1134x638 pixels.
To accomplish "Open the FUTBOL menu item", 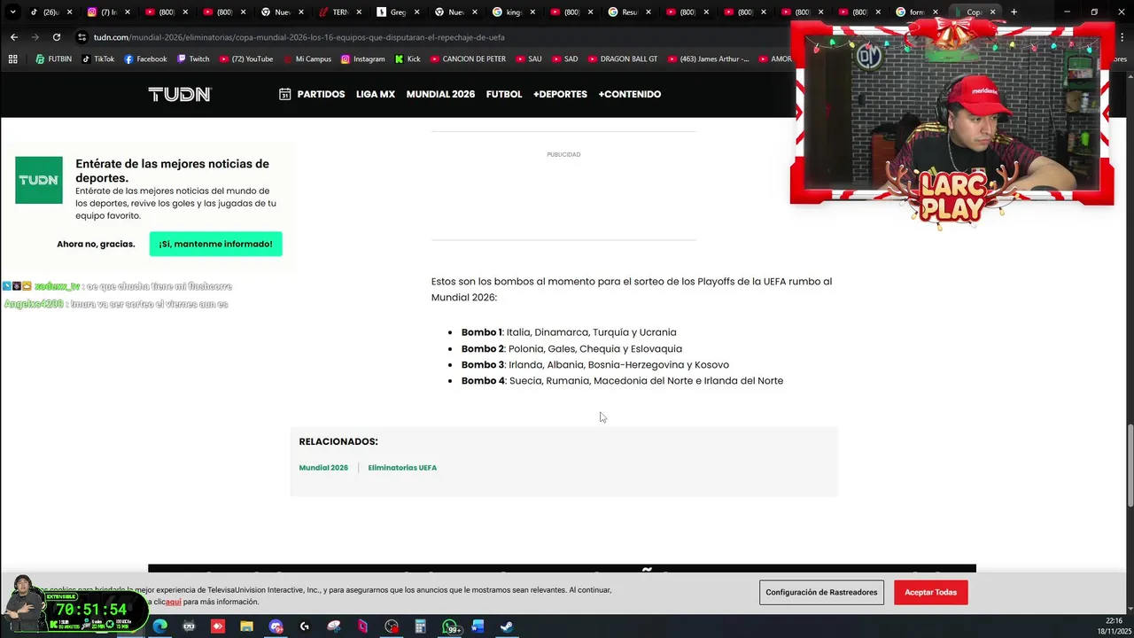I will (x=504, y=94).
